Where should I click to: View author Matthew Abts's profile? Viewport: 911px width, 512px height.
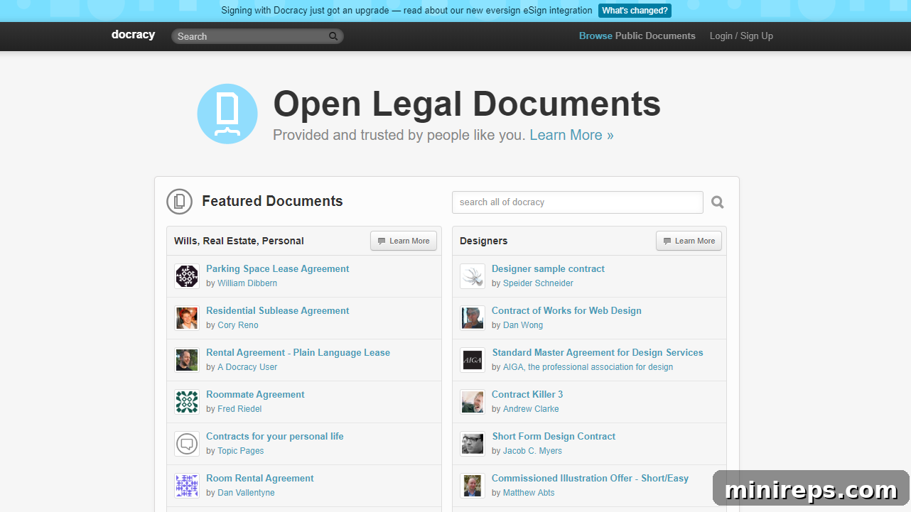click(x=529, y=492)
